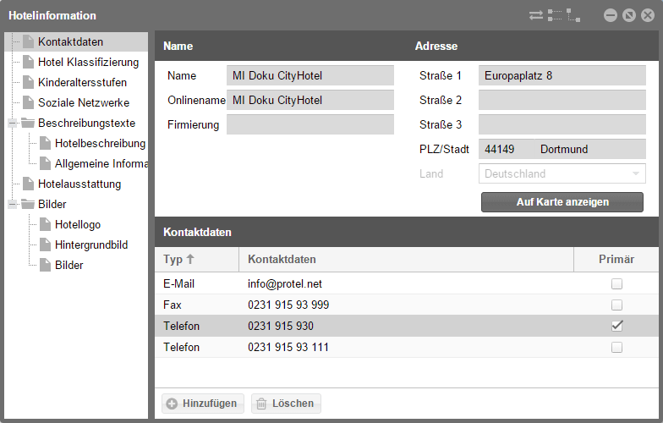This screenshot has width=663, height=423.
Task: Open the Land dropdown showing Deutschland
Action: pos(562,174)
